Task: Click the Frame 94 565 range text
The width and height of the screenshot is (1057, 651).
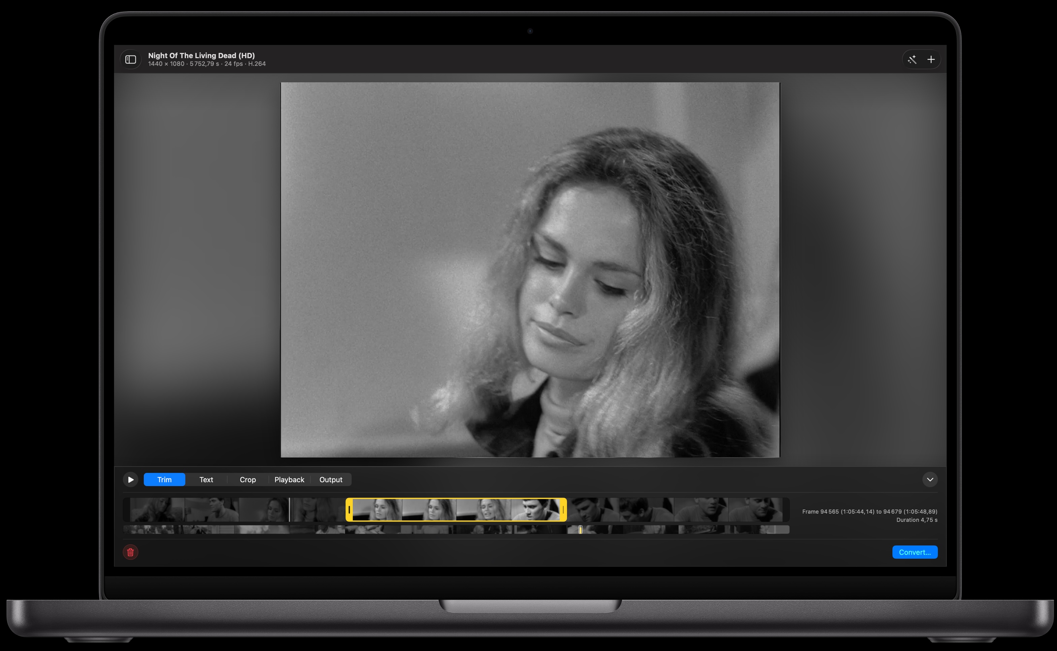Action: (x=869, y=511)
